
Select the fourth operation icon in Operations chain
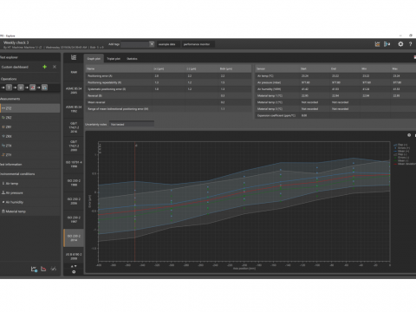click(x=44, y=88)
